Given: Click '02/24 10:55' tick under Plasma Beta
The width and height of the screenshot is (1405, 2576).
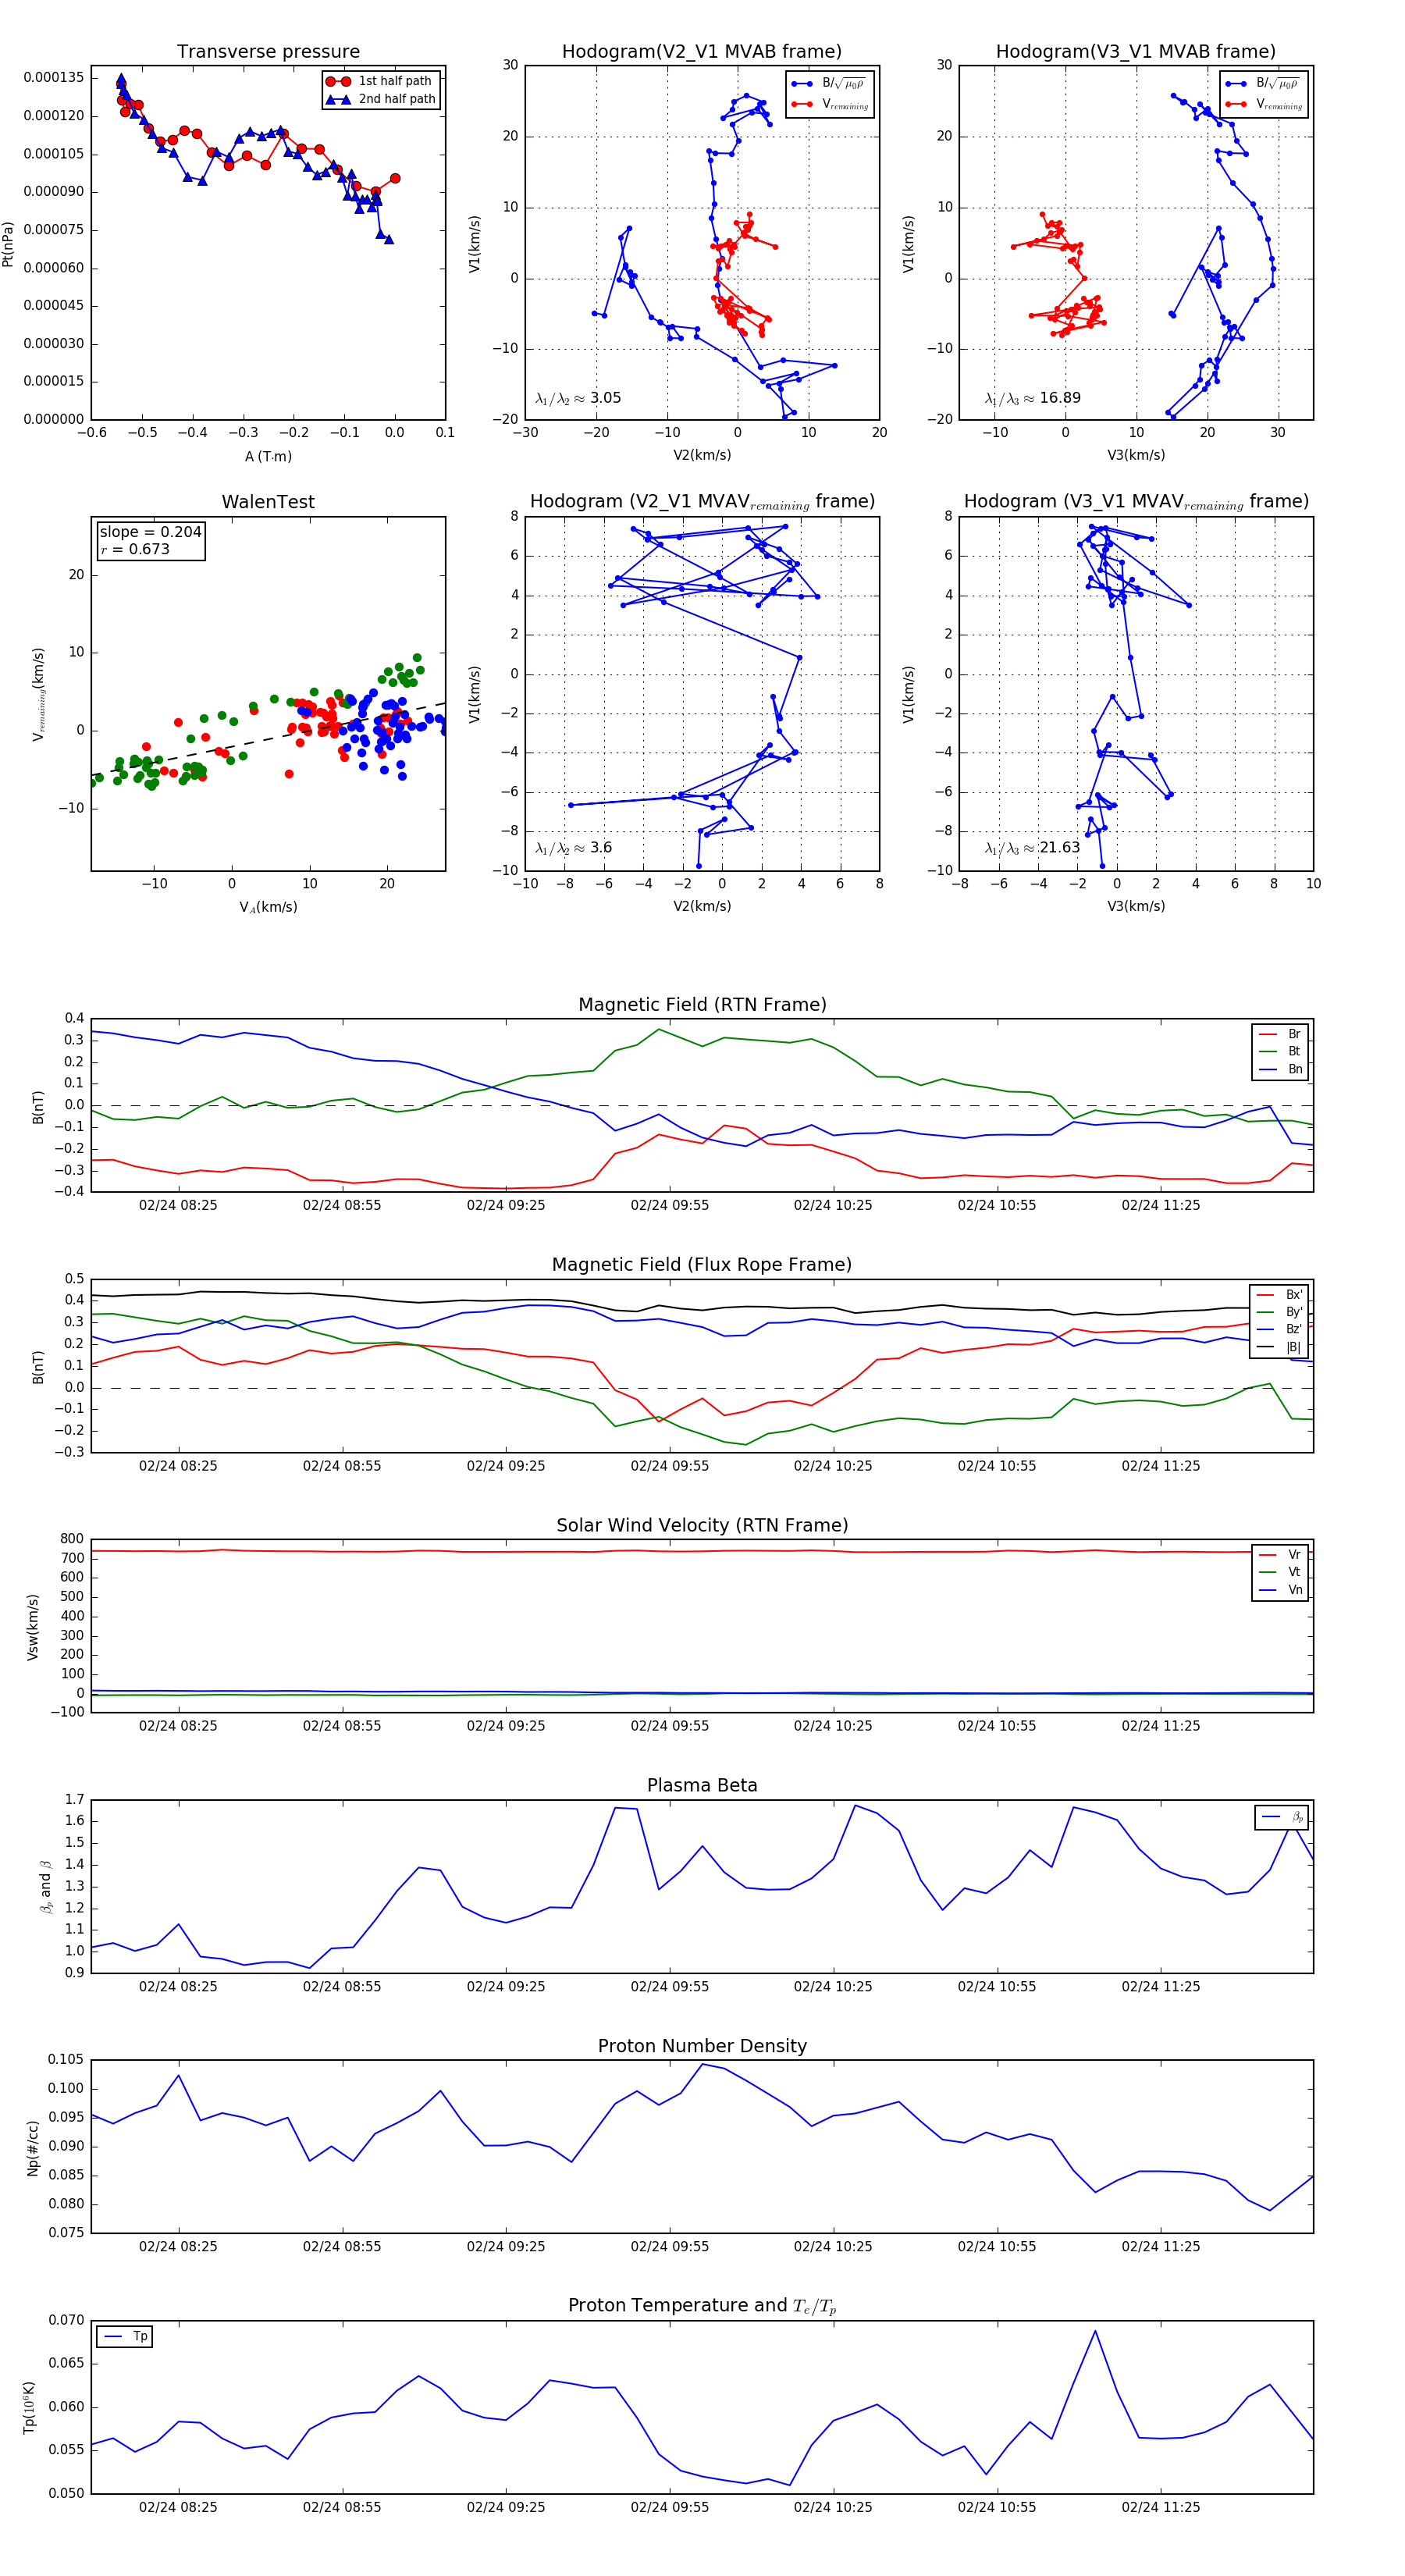Looking at the screenshot, I should (x=997, y=1986).
